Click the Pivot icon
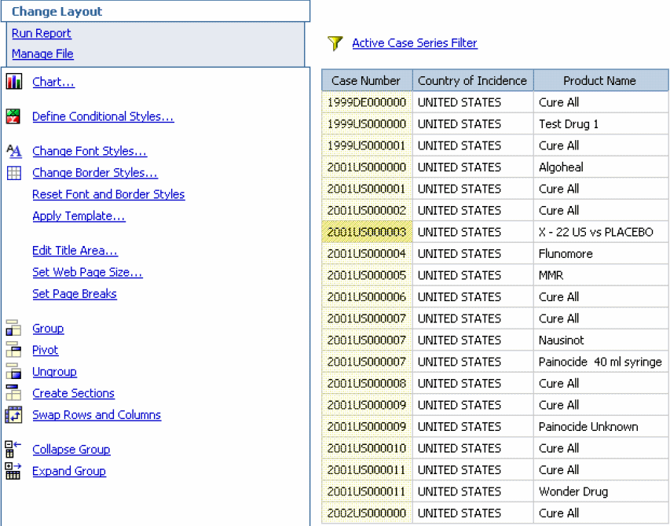 (x=13, y=349)
